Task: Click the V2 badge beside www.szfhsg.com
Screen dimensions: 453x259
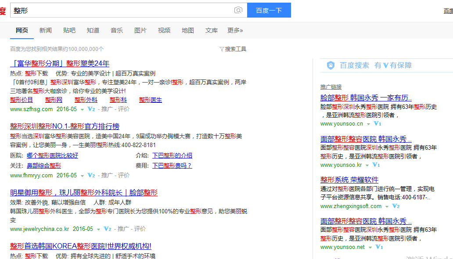Action: click(x=91, y=109)
